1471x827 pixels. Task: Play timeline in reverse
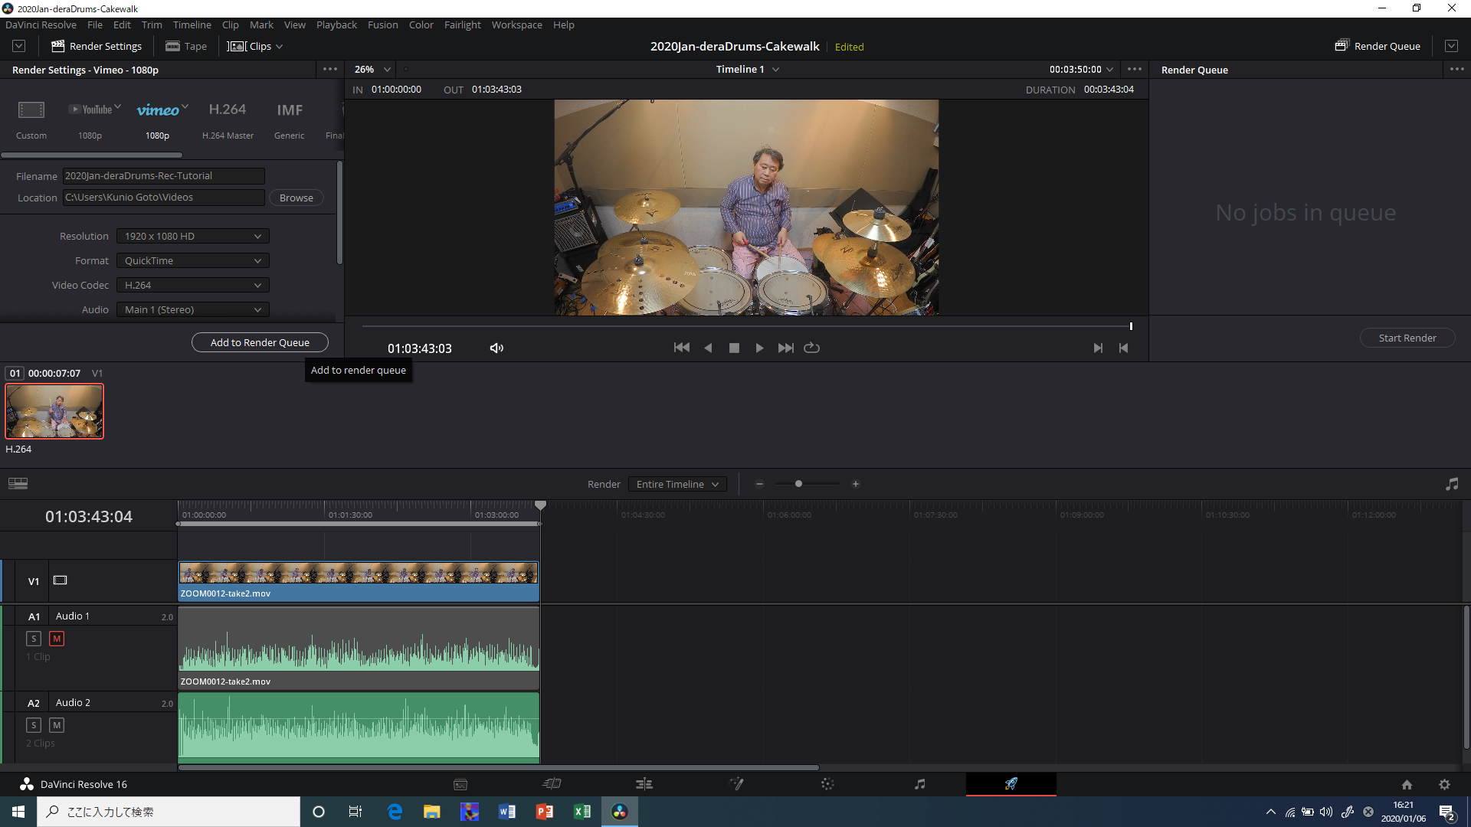point(708,348)
